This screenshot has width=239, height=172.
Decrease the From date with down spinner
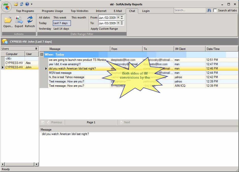[x=122, y=19]
